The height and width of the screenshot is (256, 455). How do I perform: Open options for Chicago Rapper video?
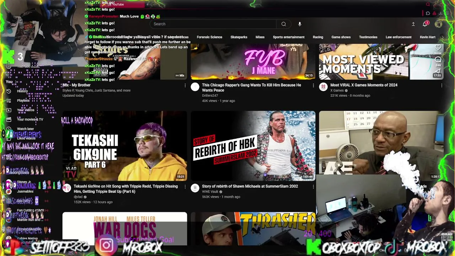tap(313, 85)
